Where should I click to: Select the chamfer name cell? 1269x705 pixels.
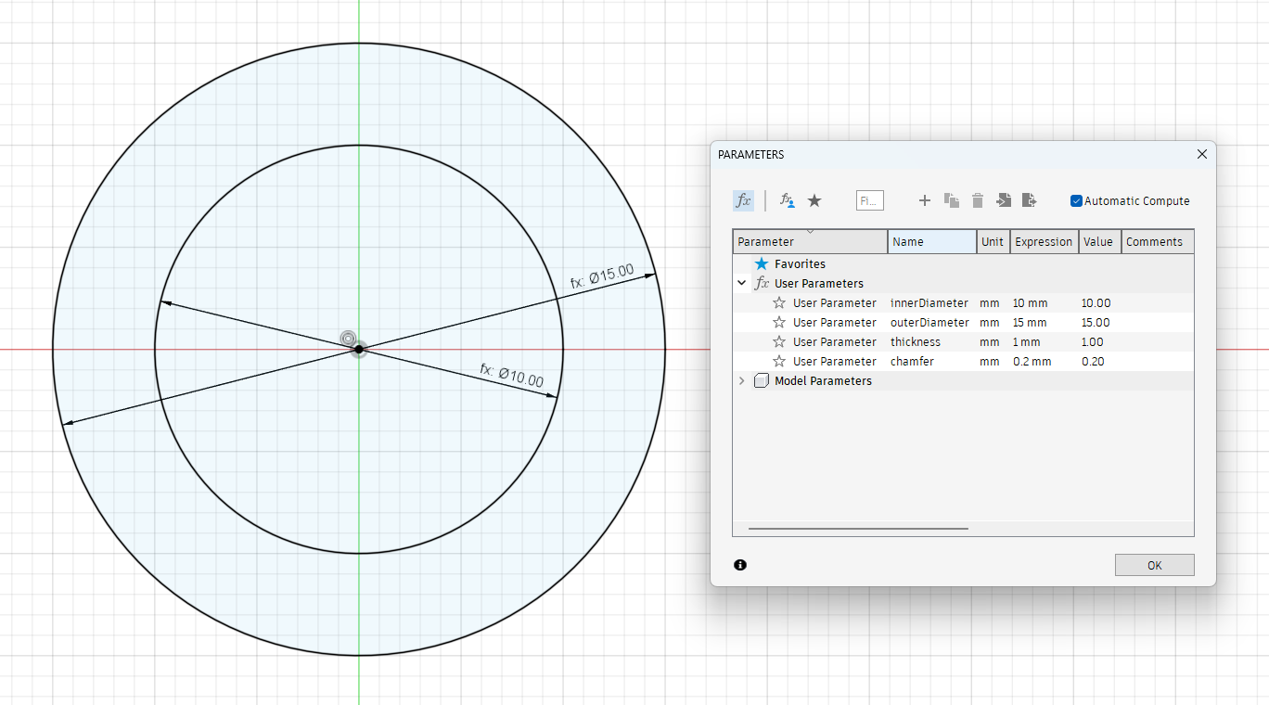pyautogui.click(x=931, y=362)
